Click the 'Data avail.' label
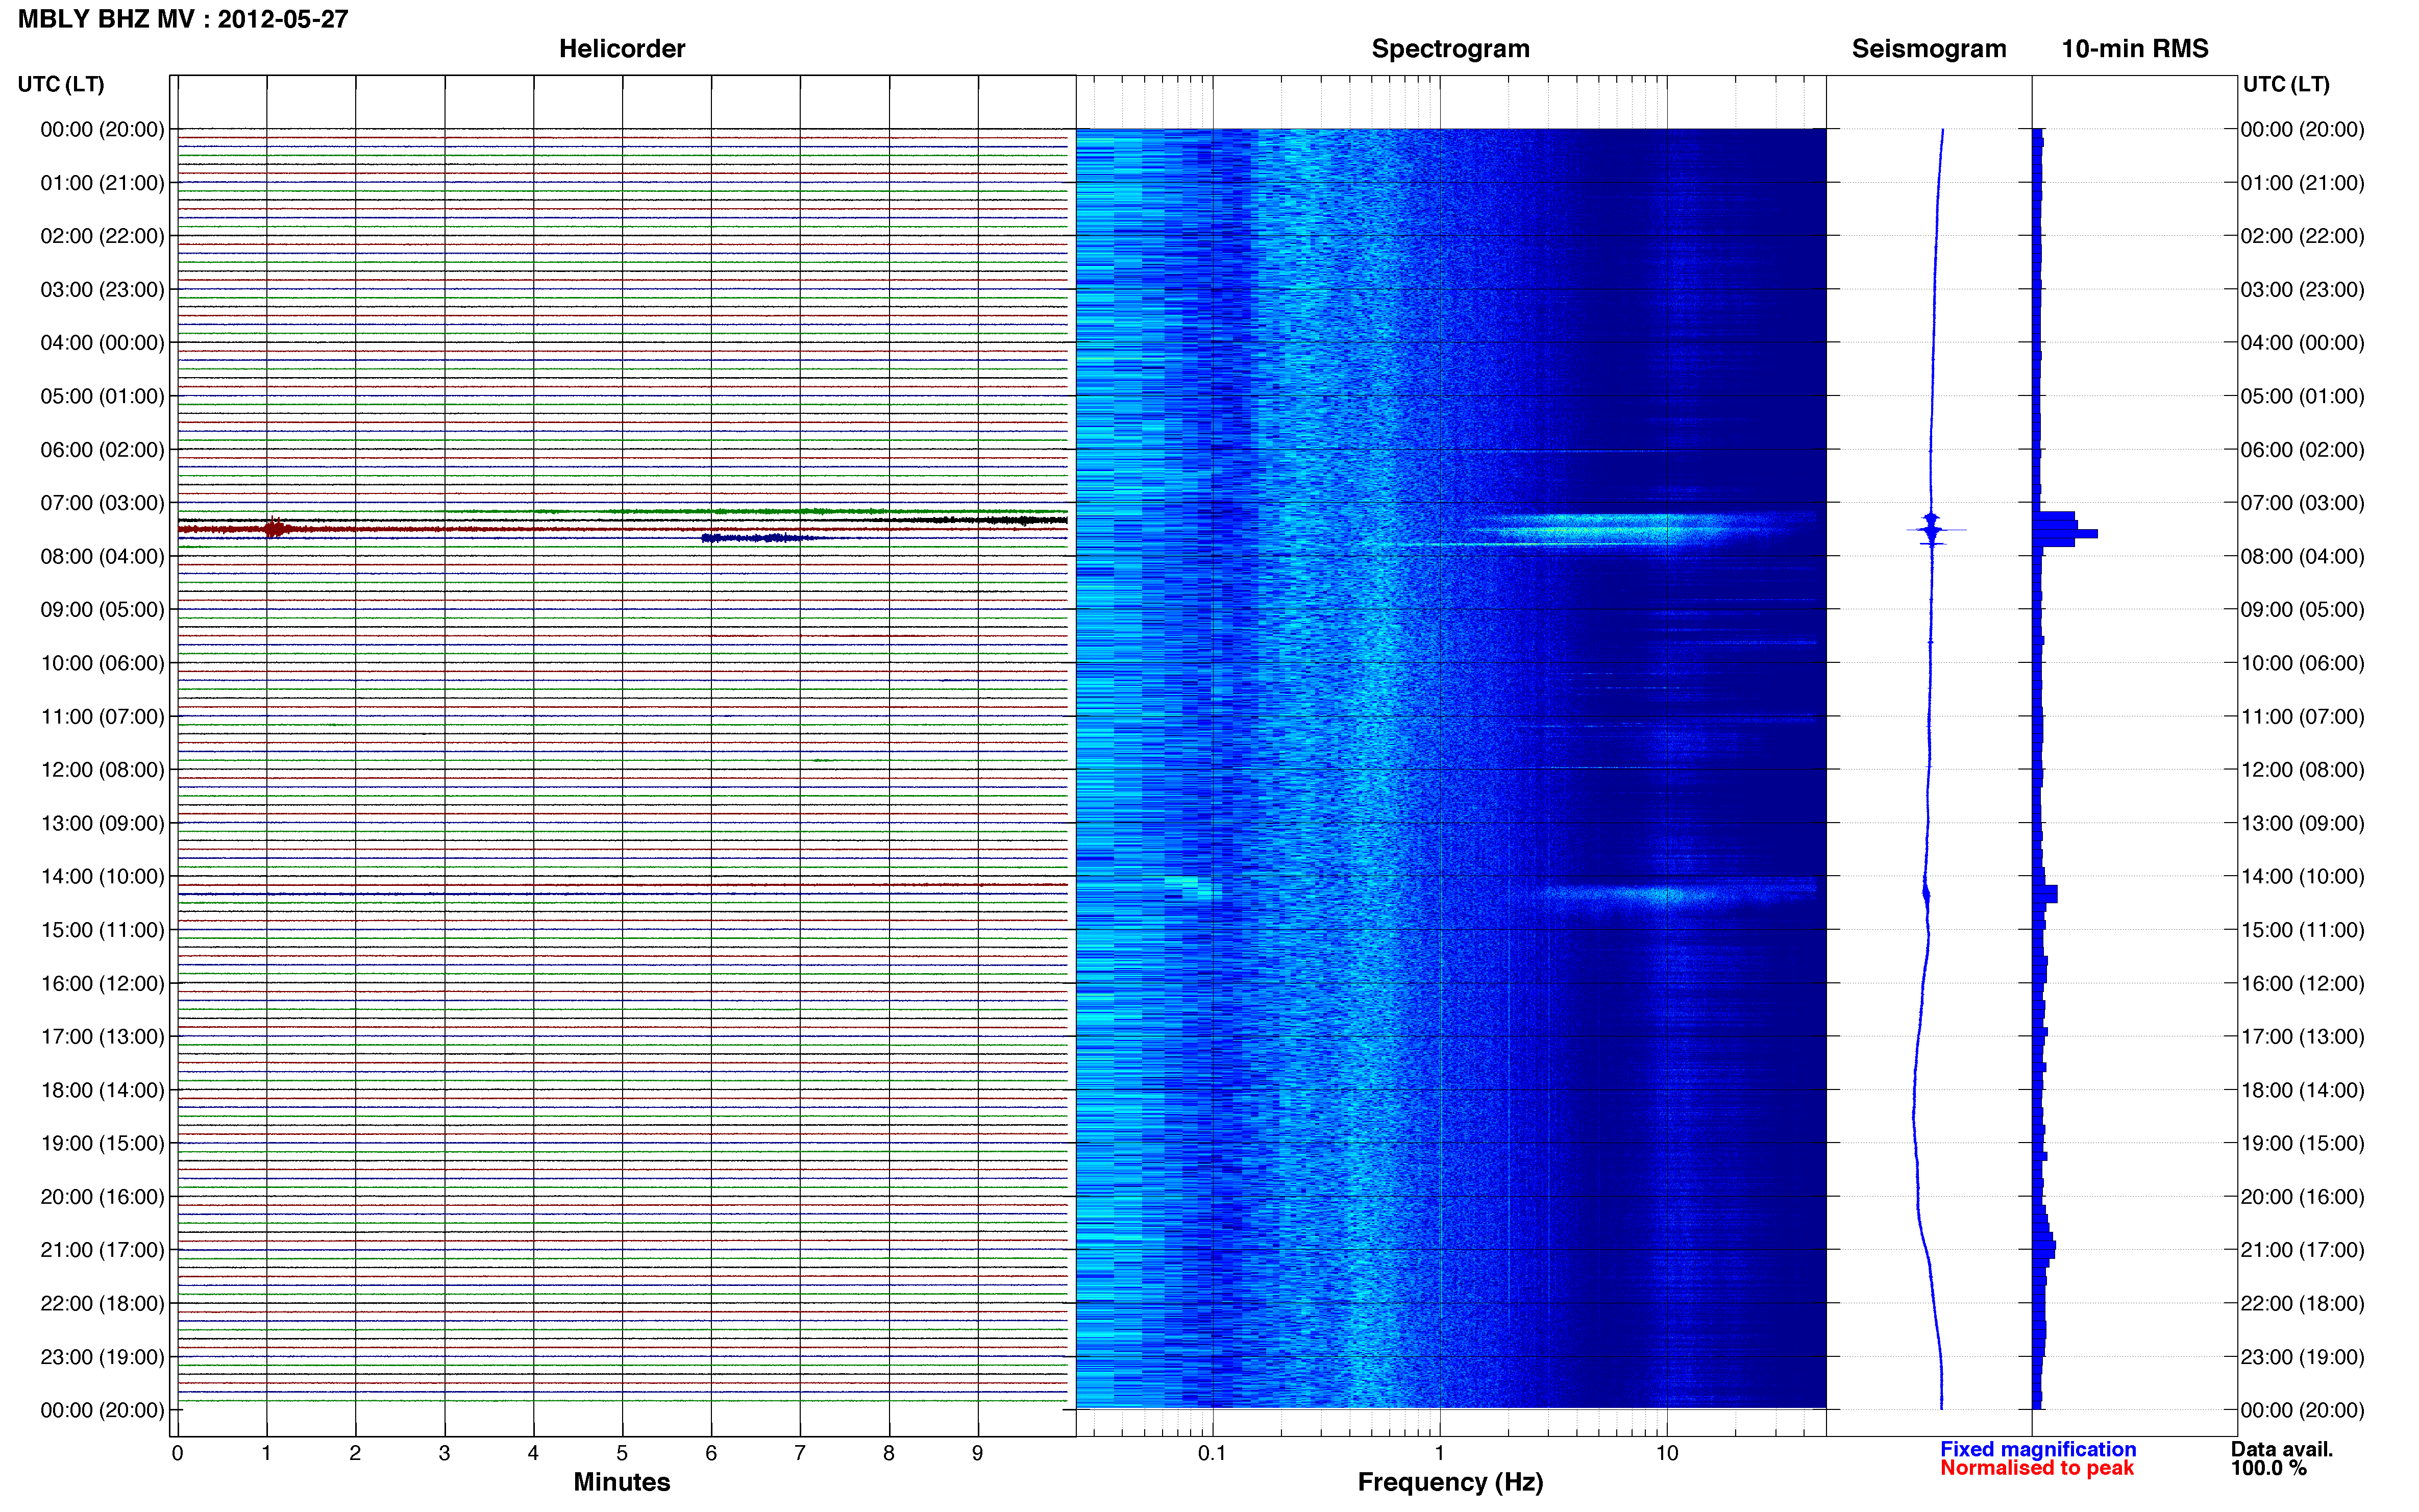The width and height of the screenshot is (2419, 1512). 2282,1449
